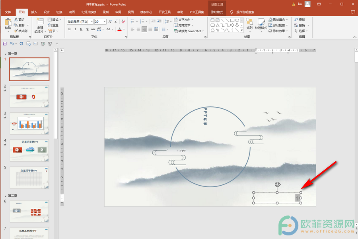Click the Arrange (排列) button
Image resolution: width=358 pixels, height=239 pixels.
pyautogui.click(x=249, y=24)
